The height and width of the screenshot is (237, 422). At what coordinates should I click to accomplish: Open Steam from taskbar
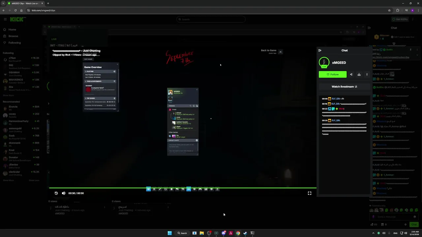pyautogui.click(x=245, y=233)
